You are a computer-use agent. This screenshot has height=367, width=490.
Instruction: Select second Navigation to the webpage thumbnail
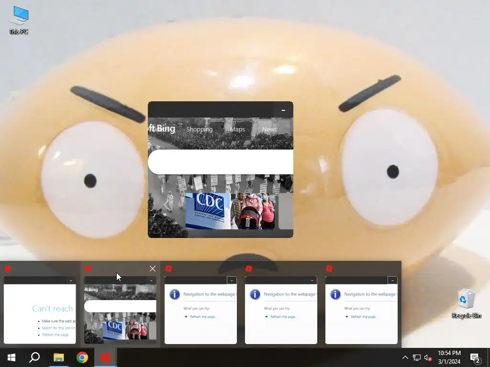(x=281, y=310)
